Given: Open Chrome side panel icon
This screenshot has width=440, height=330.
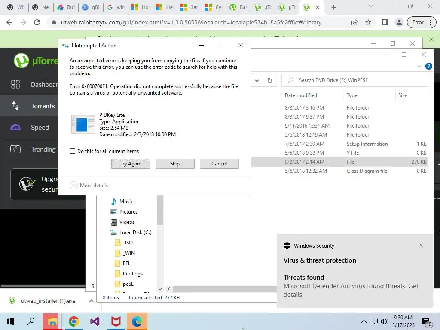Looking at the screenshot, I should [385, 22].
